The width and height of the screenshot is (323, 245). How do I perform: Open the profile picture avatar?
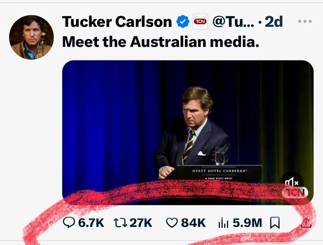[31, 37]
